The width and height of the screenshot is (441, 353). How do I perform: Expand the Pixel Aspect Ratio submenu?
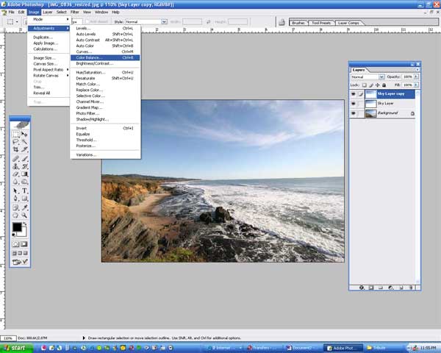pos(49,70)
